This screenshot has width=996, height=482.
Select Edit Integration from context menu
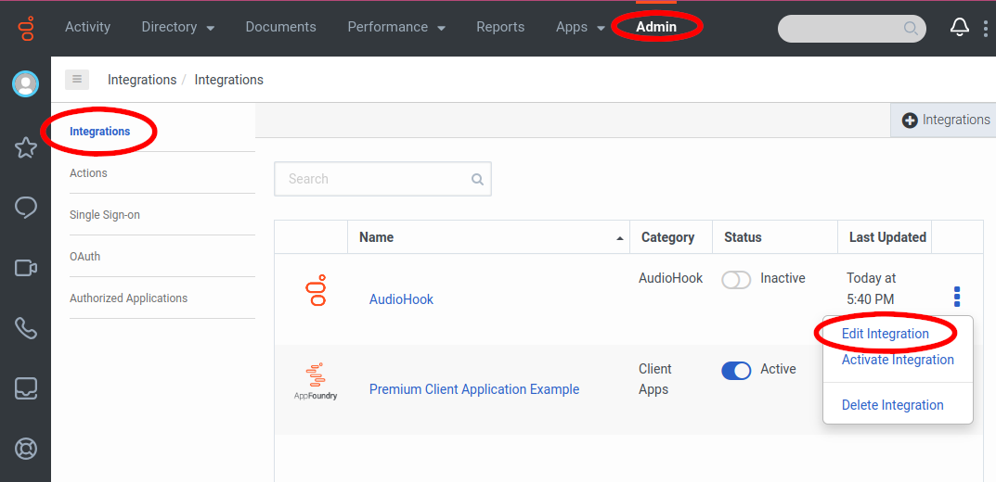click(x=885, y=334)
